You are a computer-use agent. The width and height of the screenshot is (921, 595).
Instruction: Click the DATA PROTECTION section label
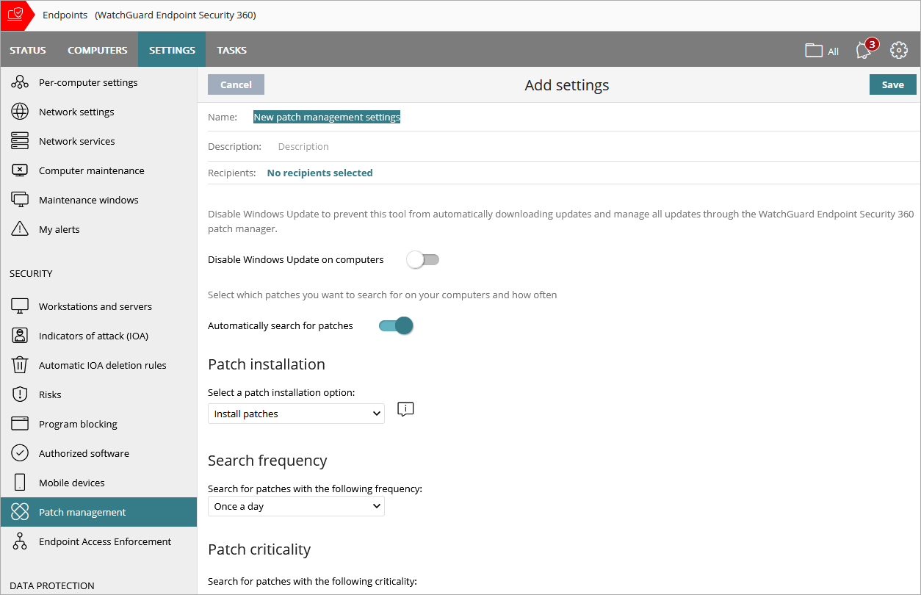tap(52, 585)
